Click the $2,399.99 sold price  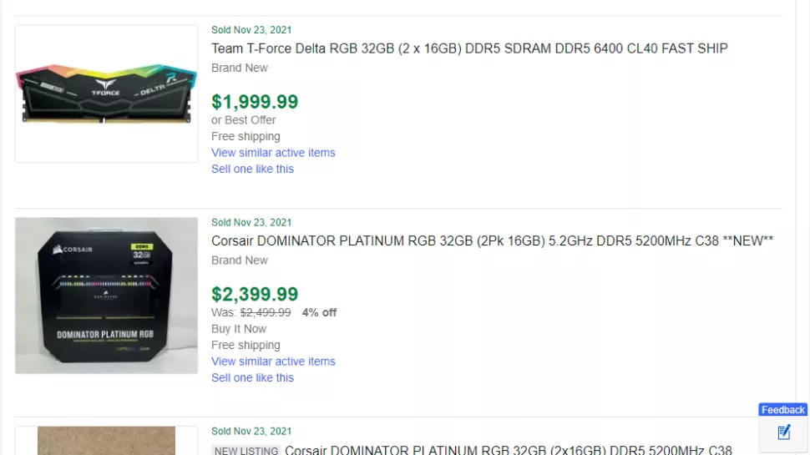[255, 294]
